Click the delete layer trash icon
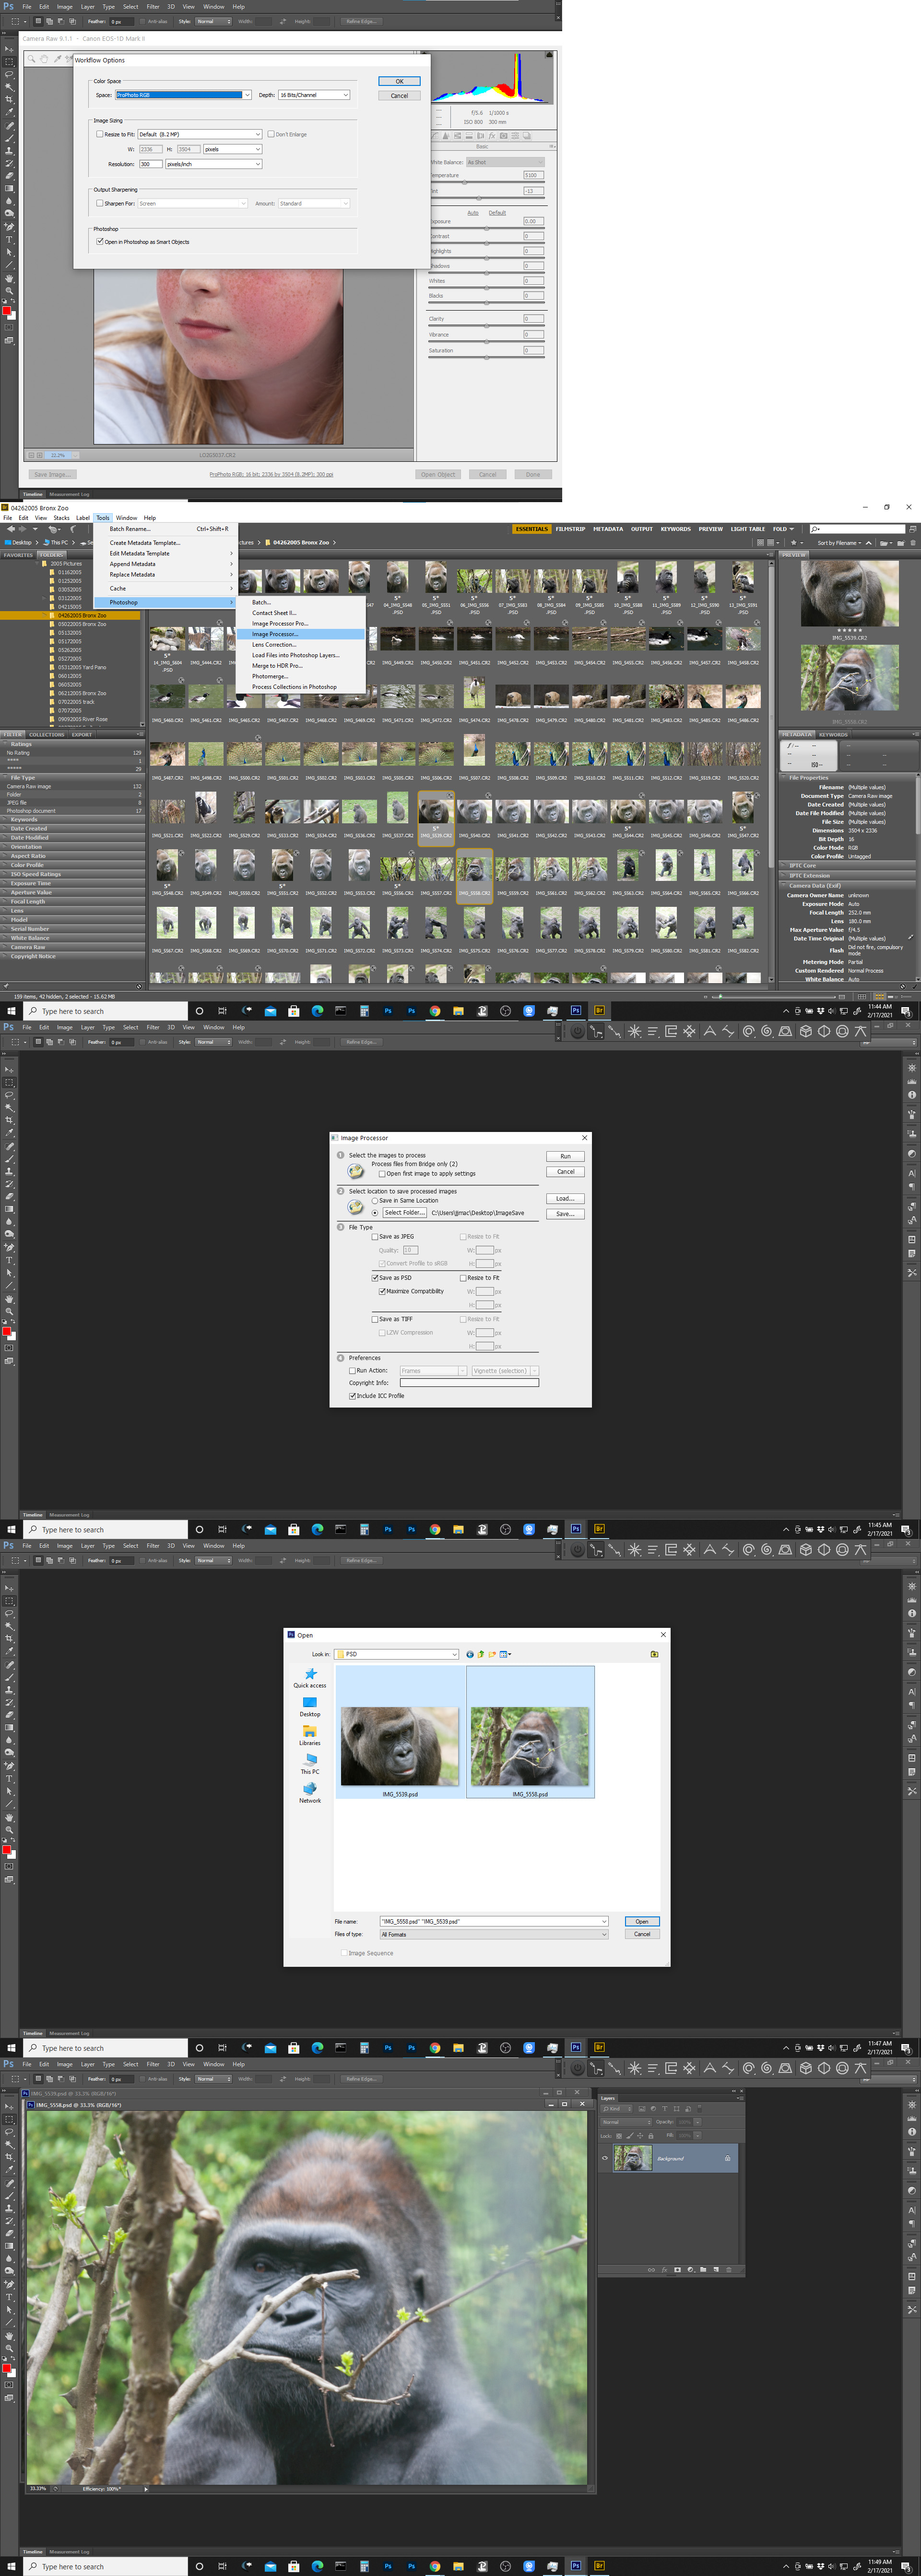Screen dimensions: 921x2576 click(x=729, y=2270)
